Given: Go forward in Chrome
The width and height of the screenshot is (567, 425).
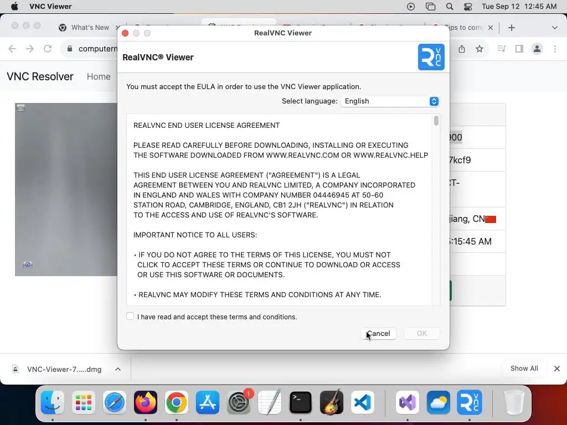Looking at the screenshot, I should click(30, 49).
